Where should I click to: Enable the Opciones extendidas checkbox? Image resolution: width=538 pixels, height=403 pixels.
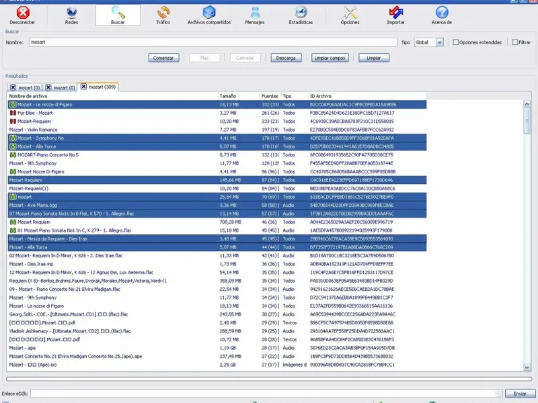[x=455, y=42]
